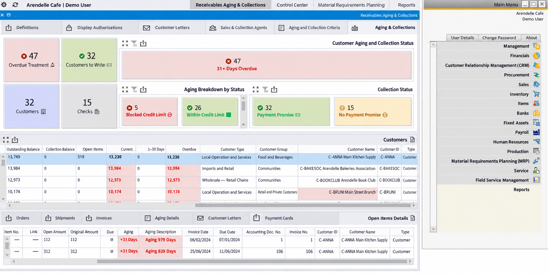Click the User Details button
Screen dimensions: 548x275
[462, 38]
